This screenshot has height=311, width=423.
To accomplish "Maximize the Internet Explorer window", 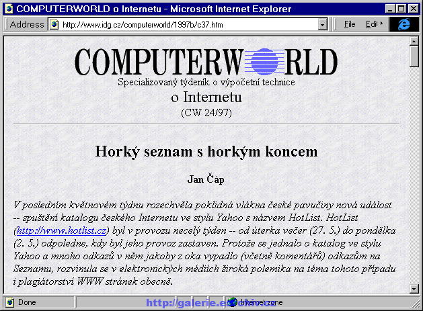I will coord(401,9).
